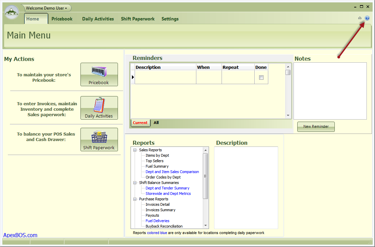Switch to the Daily Activities ribbon tab

point(98,19)
